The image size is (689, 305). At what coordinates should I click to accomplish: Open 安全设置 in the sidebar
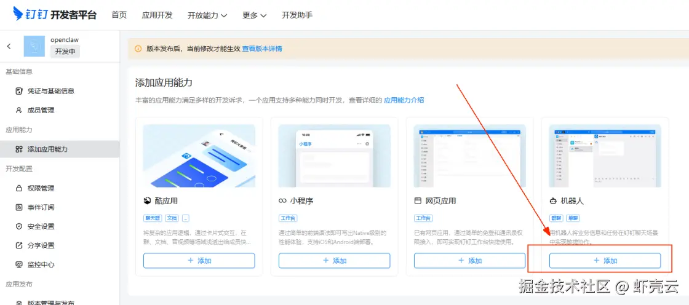coord(60,226)
